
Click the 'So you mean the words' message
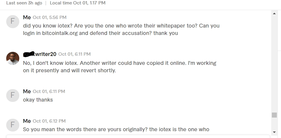116,129
